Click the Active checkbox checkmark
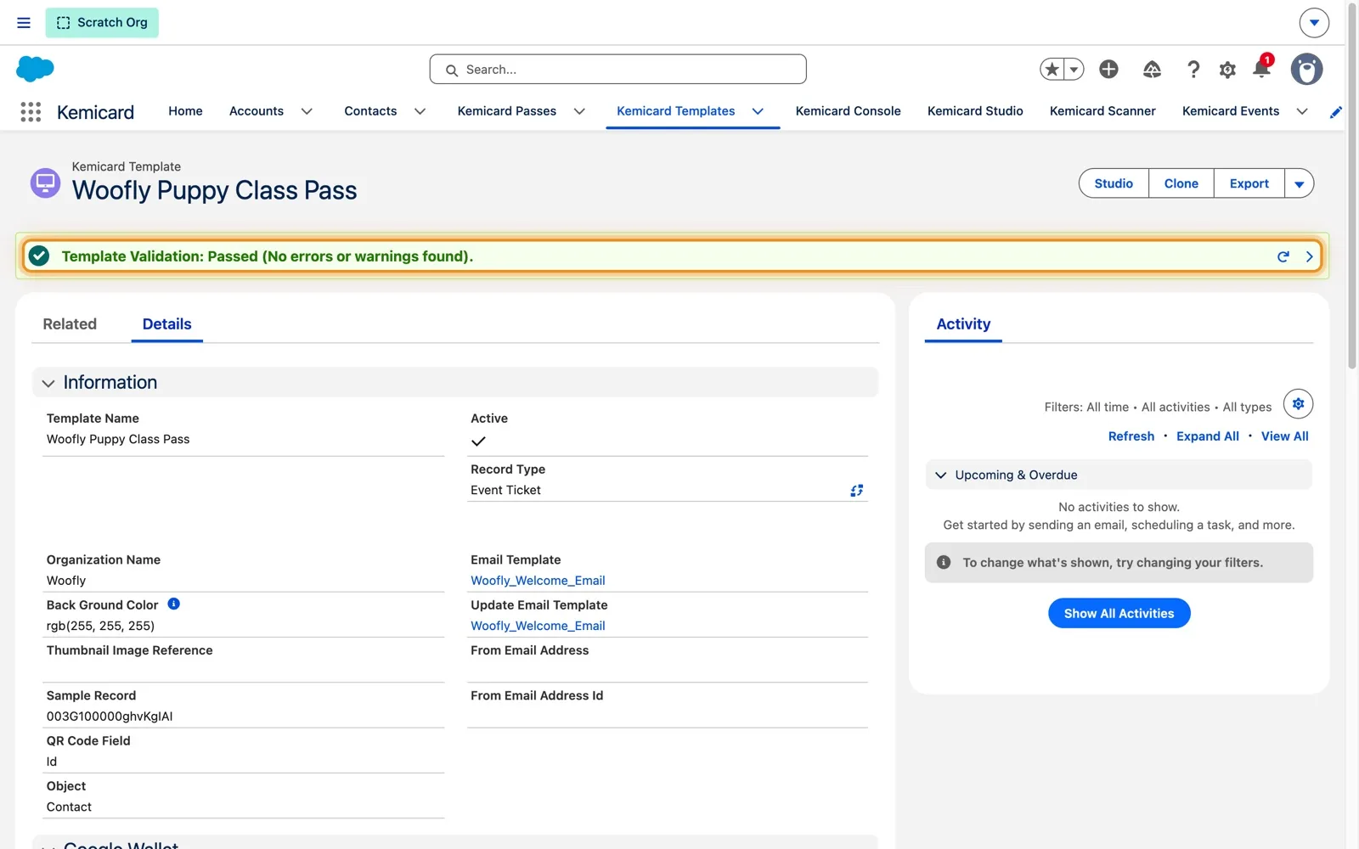 (x=478, y=441)
